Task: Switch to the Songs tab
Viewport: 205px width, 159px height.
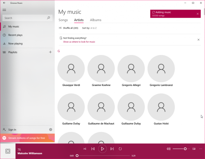Action: tap(63, 20)
